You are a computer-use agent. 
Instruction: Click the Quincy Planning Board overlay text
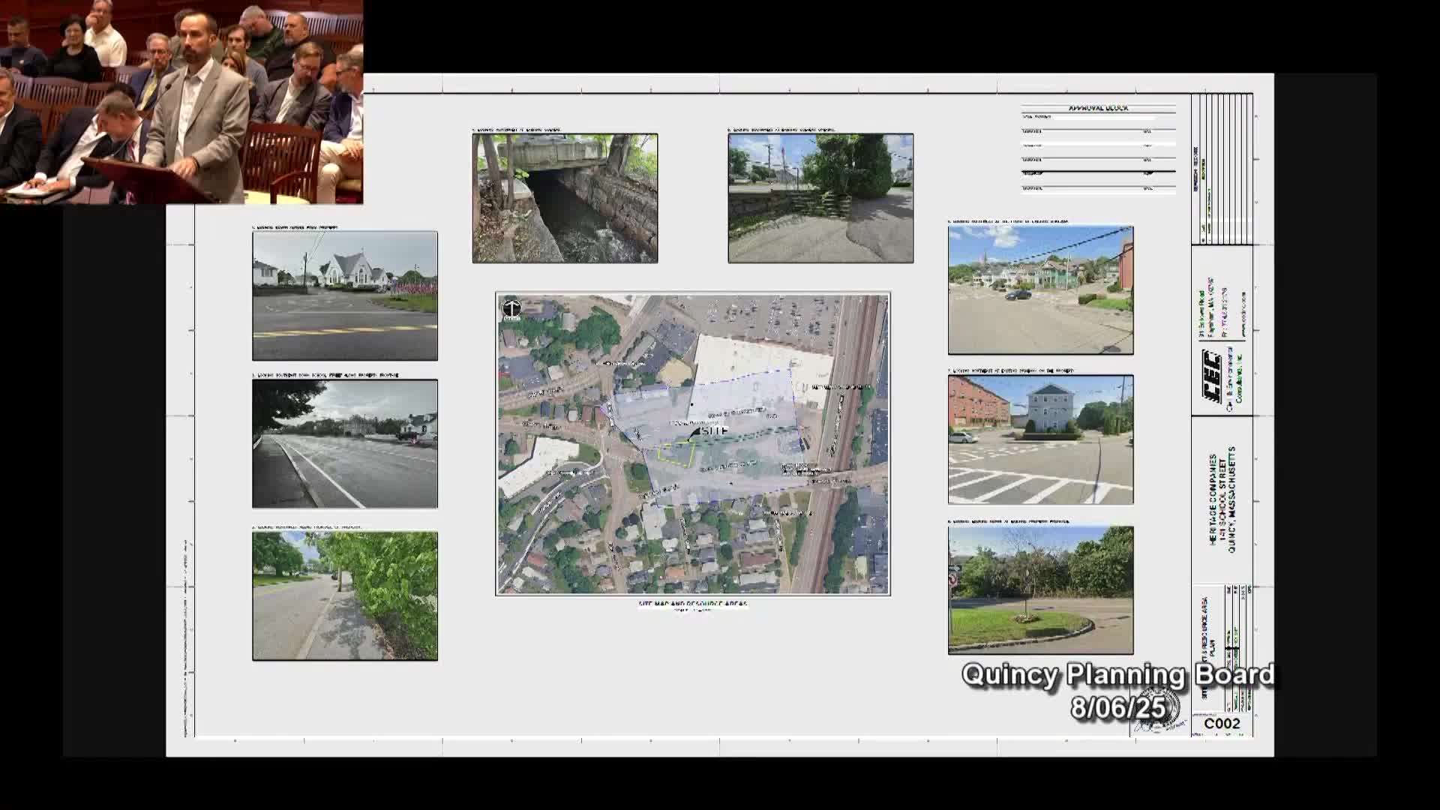point(1117,674)
